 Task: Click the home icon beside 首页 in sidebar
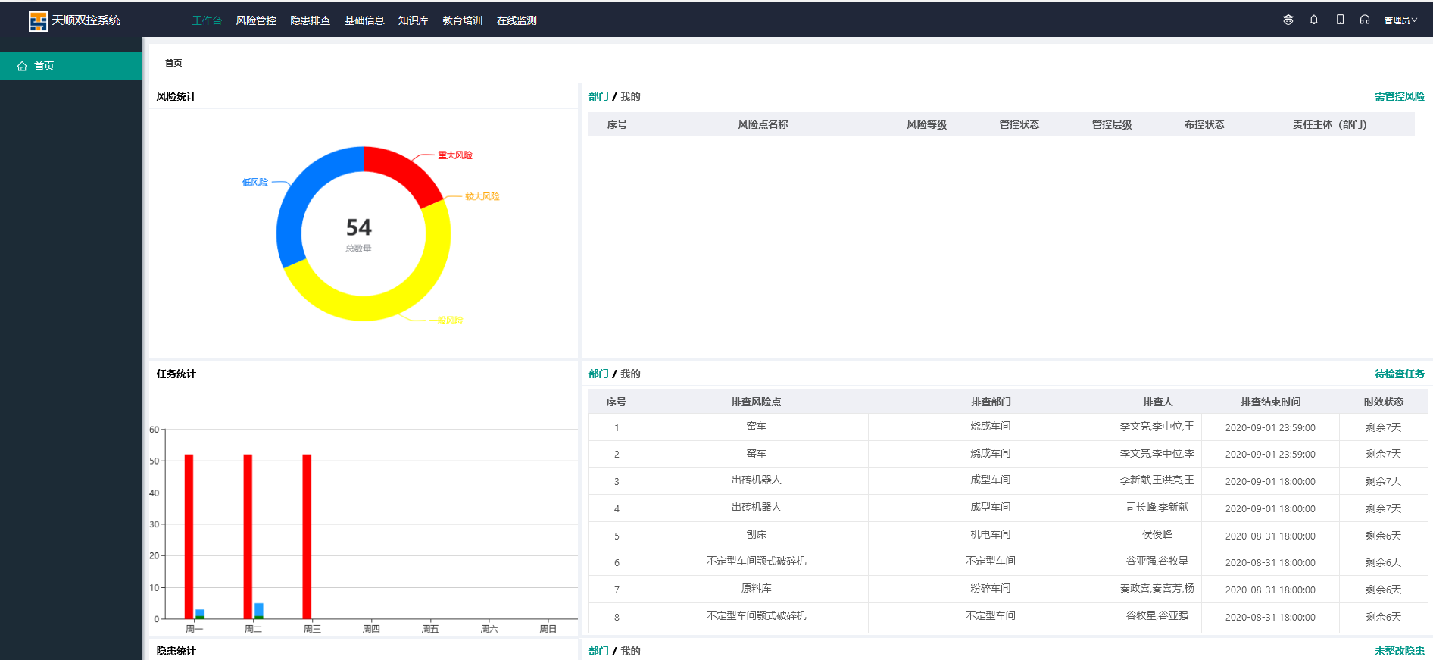pyautogui.click(x=22, y=66)
